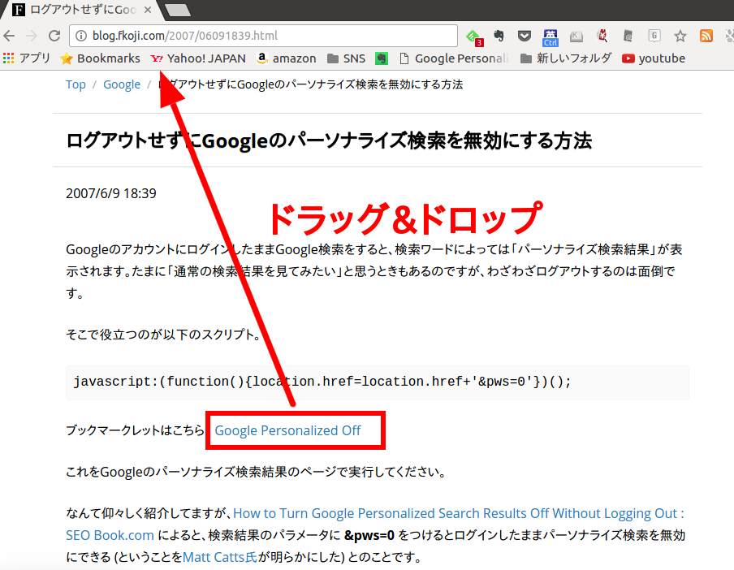
Task: Open the SEO Book.com link
Action: point(110,535)
